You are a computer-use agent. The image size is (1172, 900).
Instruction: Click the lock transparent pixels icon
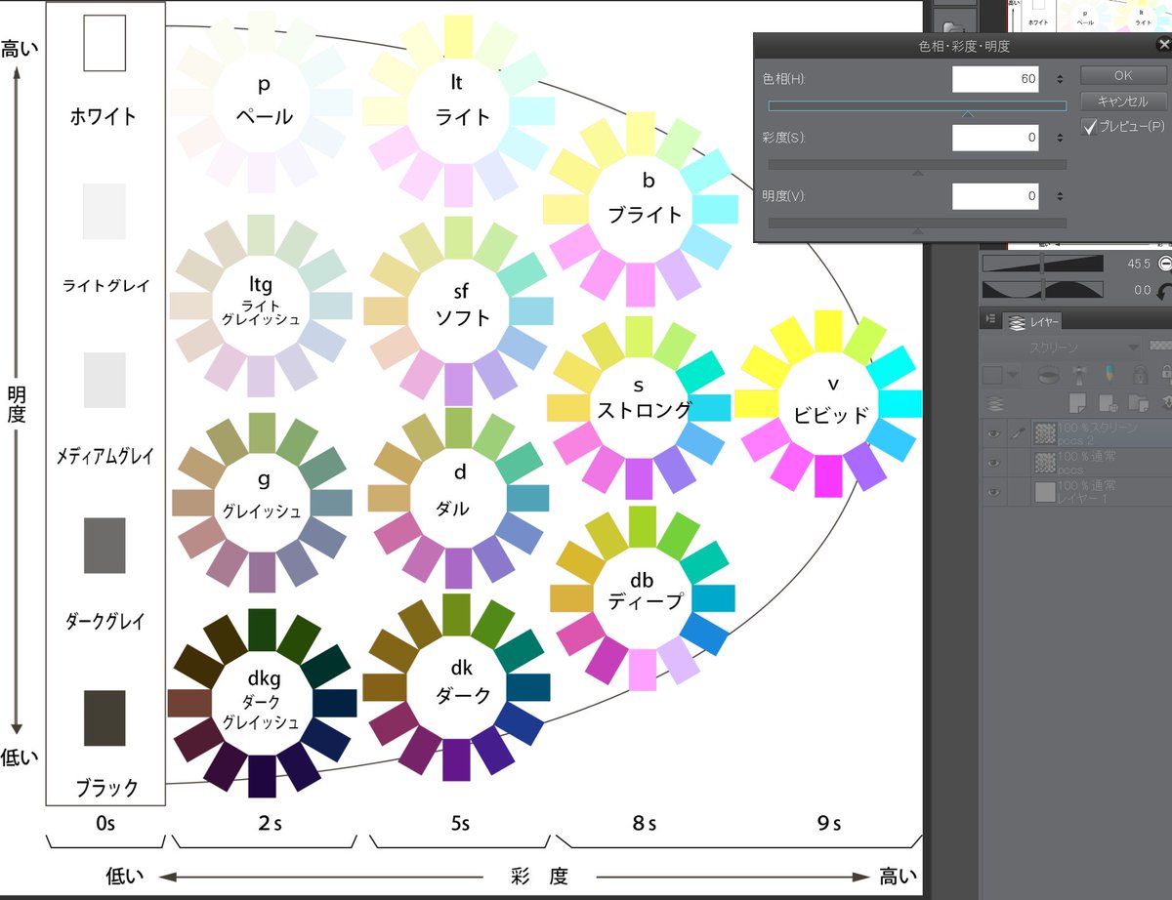[1165, 375]
